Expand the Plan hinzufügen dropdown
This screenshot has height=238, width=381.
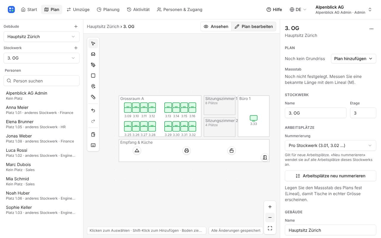[354, 59]
